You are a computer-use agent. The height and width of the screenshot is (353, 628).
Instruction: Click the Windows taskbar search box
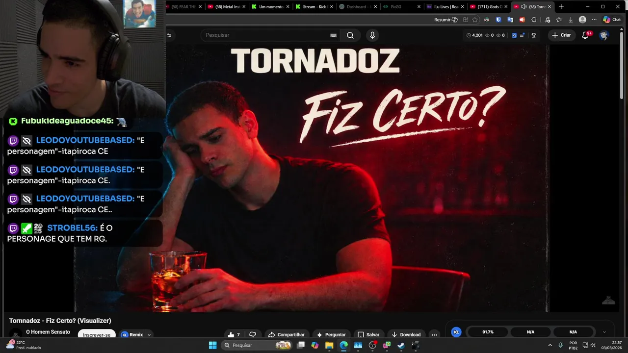tap(256, 345)
